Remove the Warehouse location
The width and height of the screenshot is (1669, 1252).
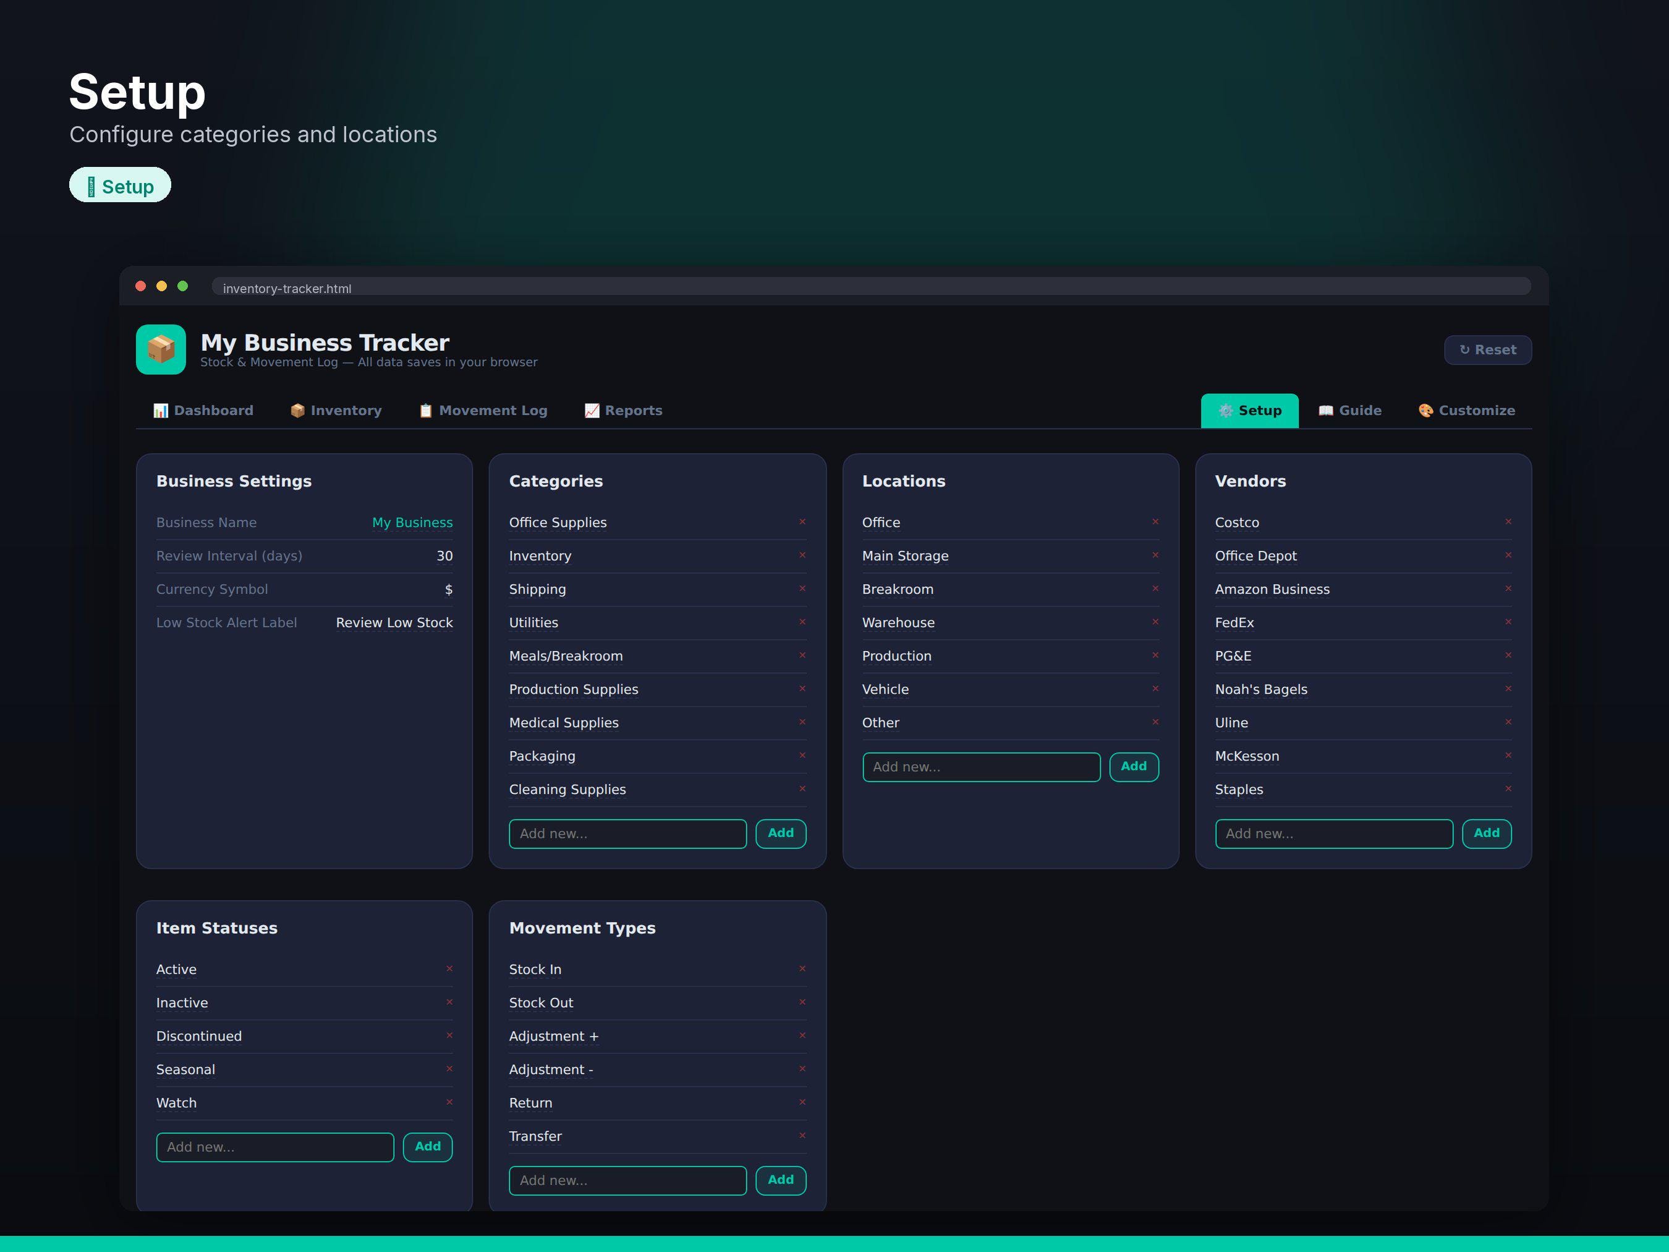point(1155,622)
